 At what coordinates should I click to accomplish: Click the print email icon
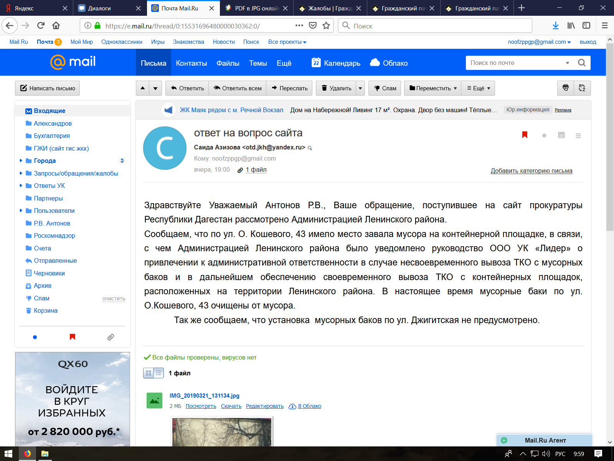click(x=565, y=88)
